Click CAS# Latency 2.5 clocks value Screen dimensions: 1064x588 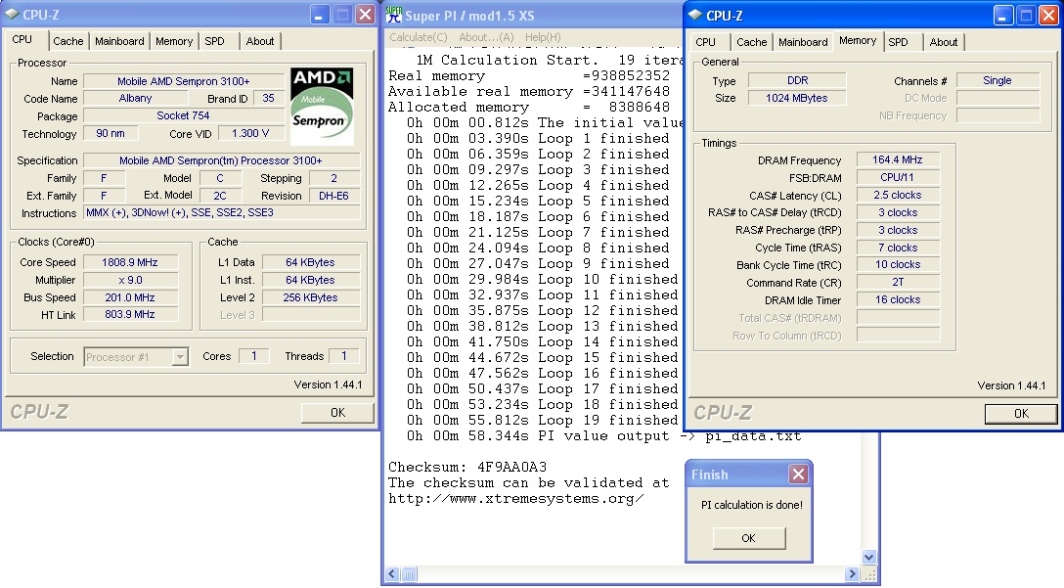click(x=897, y=196)
